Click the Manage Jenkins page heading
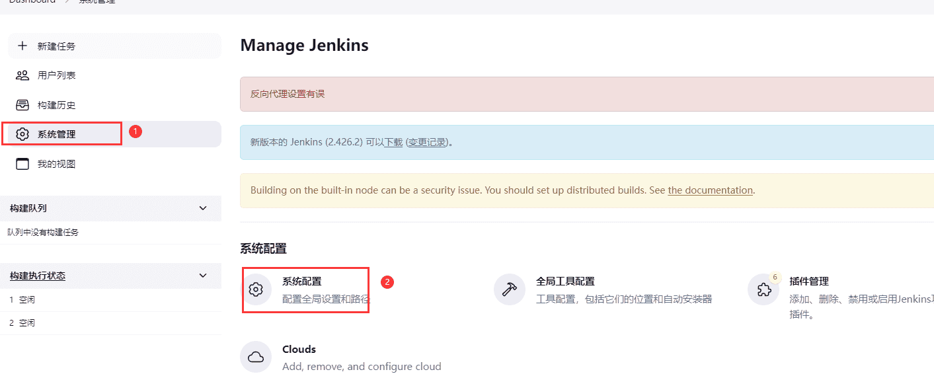 304,46
